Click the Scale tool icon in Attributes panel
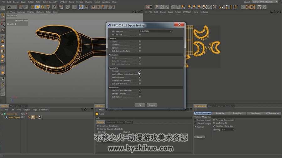 97,114
